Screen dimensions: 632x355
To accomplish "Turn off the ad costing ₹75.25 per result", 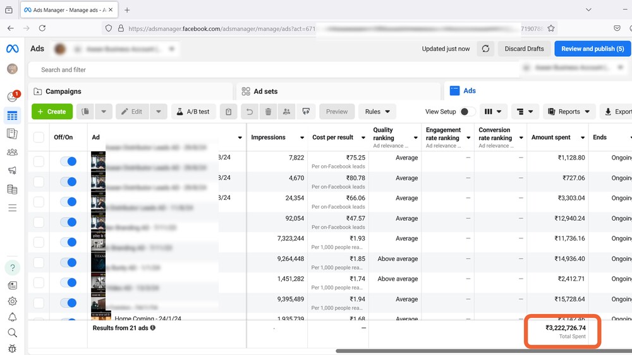I will [68, 161].
